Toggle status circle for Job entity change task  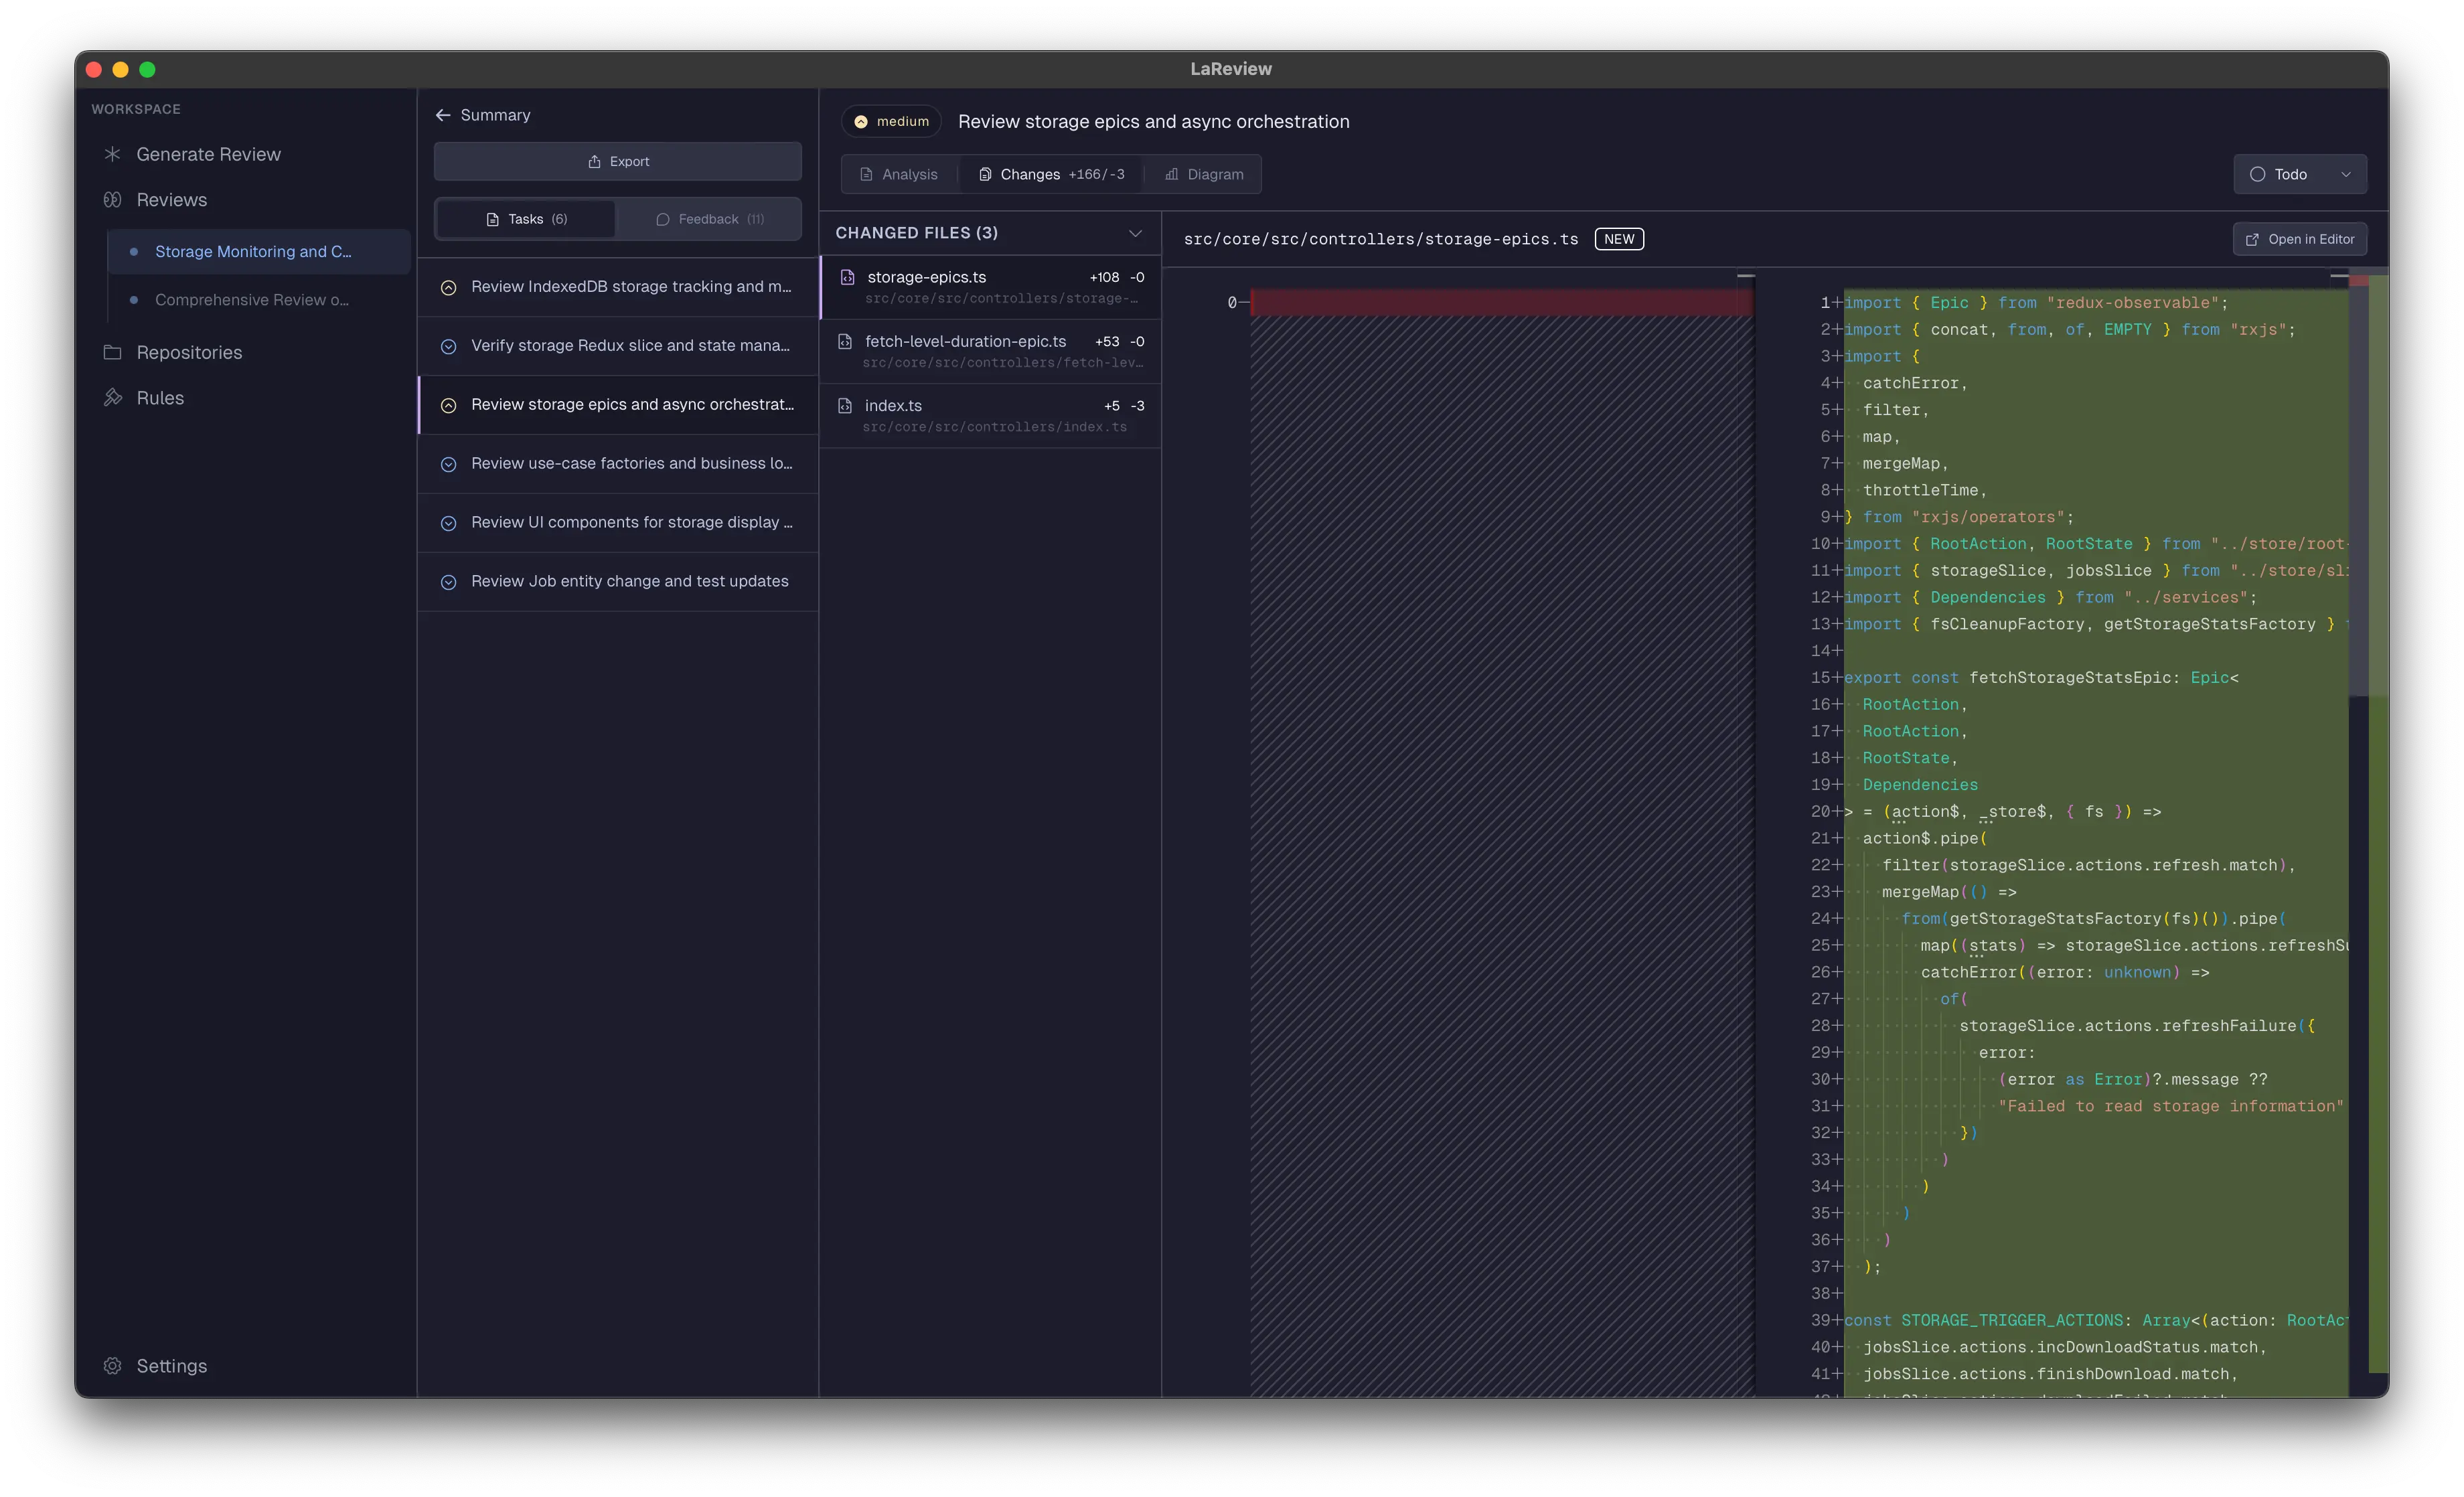449,582
